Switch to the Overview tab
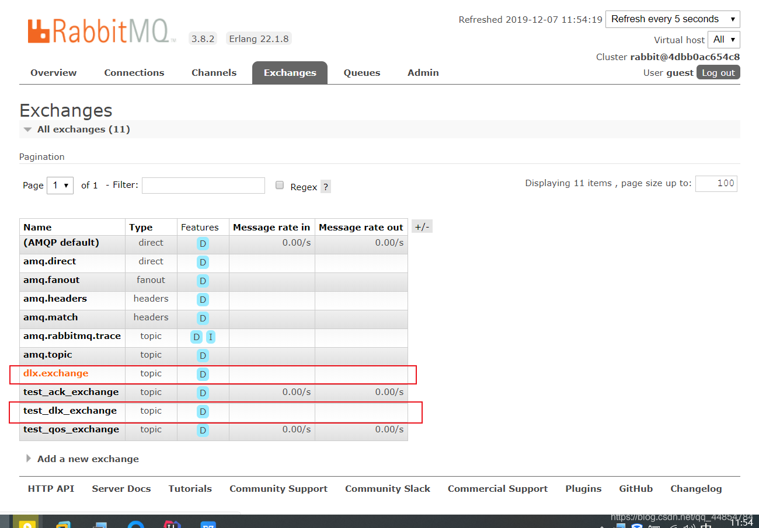 54,73
